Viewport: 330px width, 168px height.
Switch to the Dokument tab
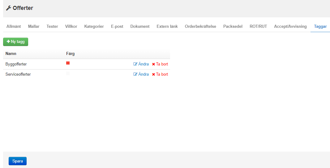140,27
